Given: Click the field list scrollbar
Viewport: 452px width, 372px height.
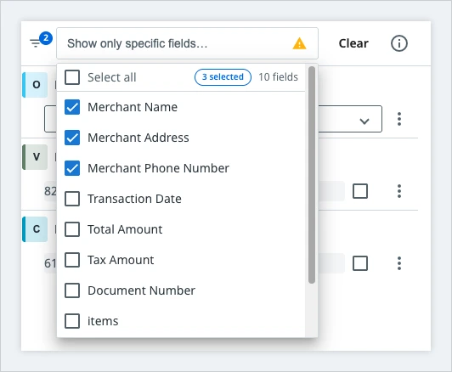Looking at the screenshot, I should tap(312, 175).
